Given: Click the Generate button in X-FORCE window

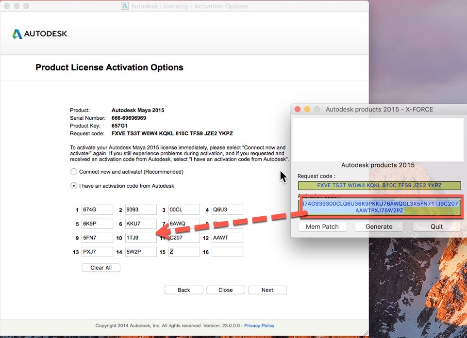Looking at the screenshot, I should coord(379,227).
